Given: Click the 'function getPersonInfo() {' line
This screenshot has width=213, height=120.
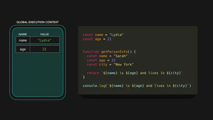Looking at the screenshot, I should tap(109, 52).
